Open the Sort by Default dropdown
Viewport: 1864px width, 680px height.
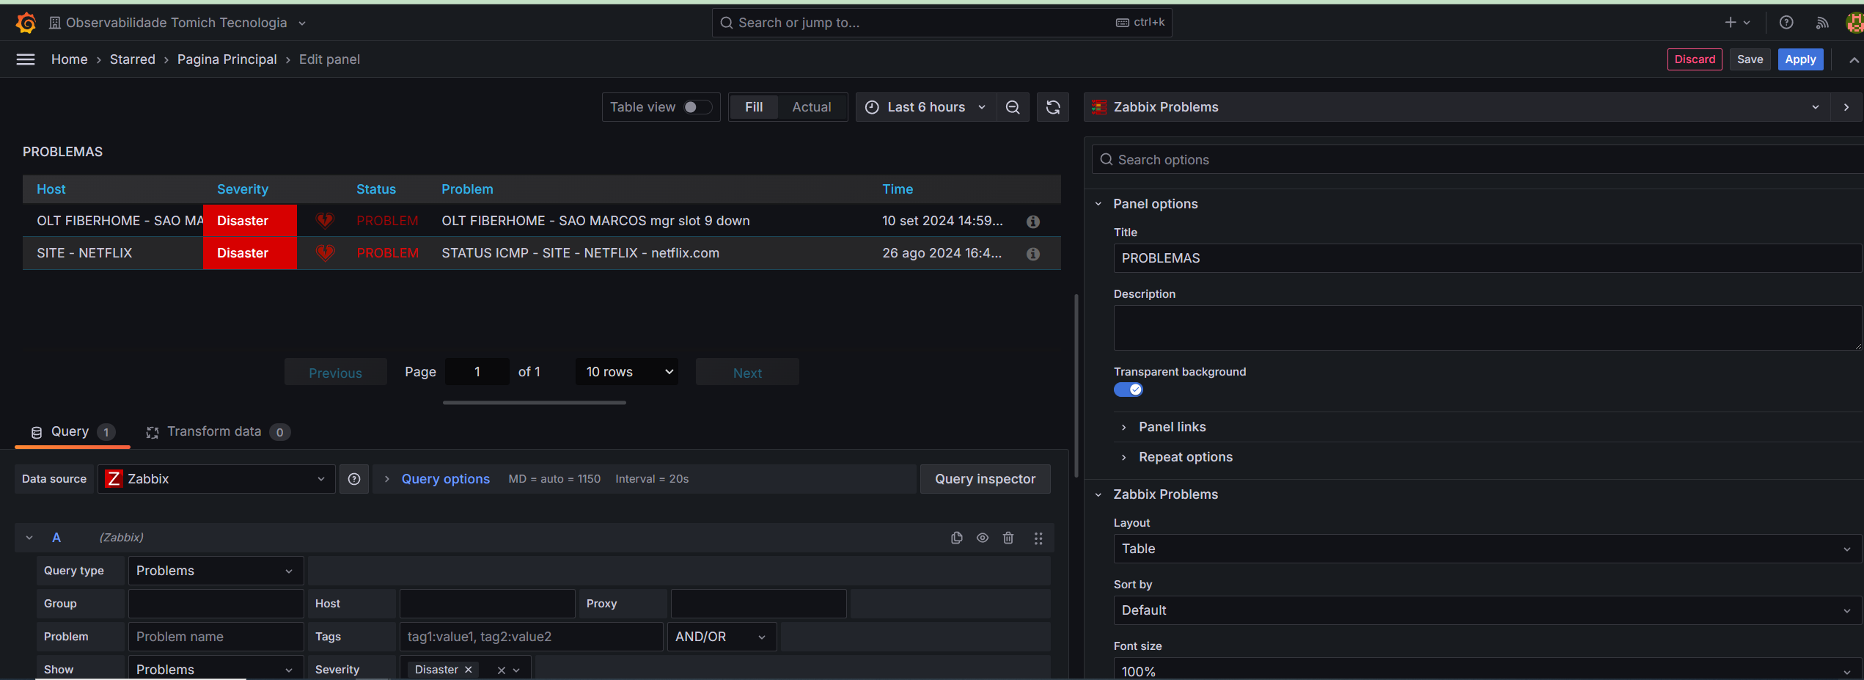1487,610
